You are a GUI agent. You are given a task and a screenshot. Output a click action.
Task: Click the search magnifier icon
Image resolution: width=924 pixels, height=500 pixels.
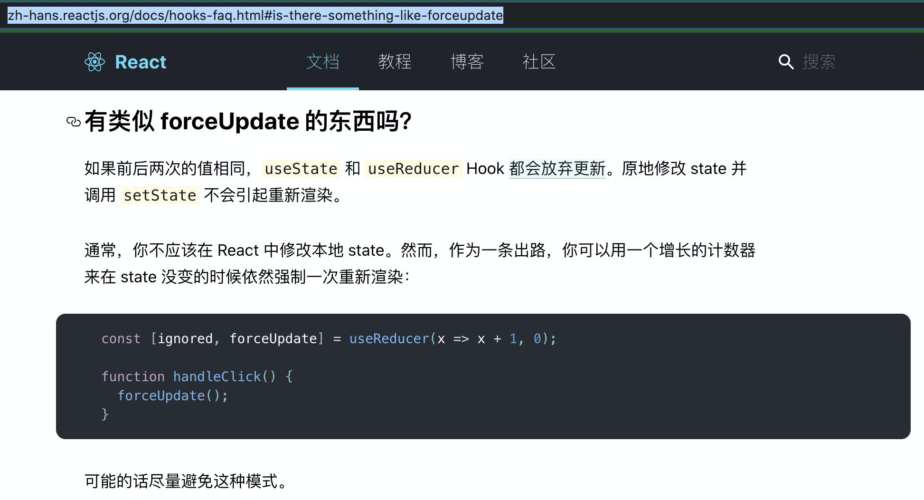tap(786, 62)
